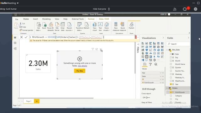The image size is (201, 113).
Task: Select the Pie chart visualization
Action: point(155,50)
